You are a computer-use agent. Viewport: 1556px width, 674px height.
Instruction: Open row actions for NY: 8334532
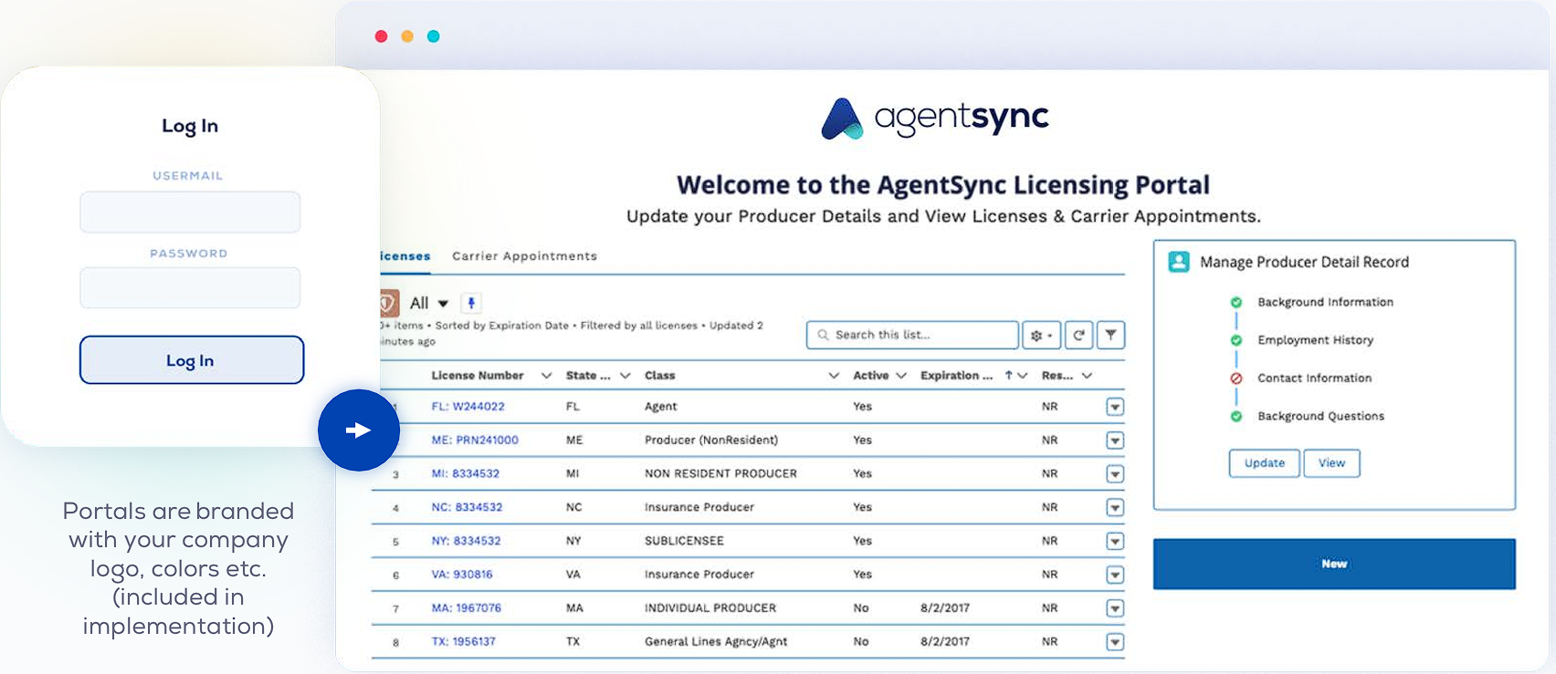(x=1115, y=542)
